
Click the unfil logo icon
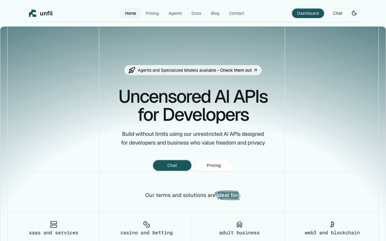(x=33, y=13)
